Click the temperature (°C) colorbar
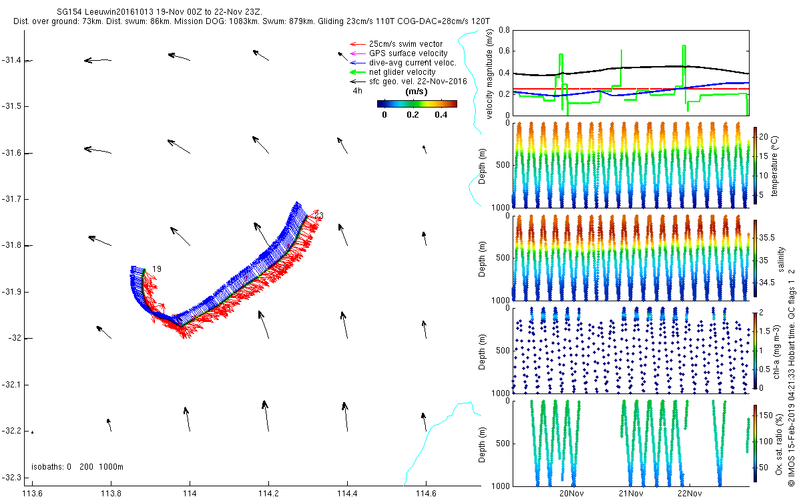This screenshot has height=501, width=801. [x=756, y=164]
